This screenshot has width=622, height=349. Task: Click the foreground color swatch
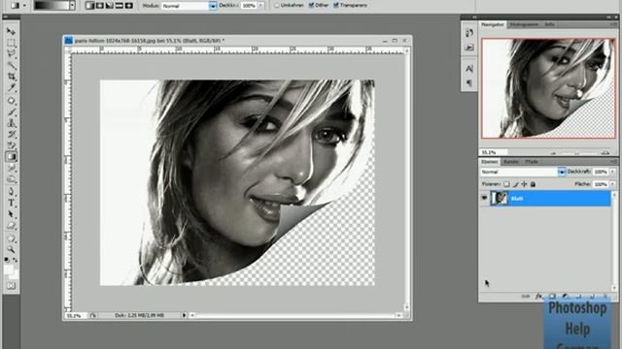tap(8, 270)
